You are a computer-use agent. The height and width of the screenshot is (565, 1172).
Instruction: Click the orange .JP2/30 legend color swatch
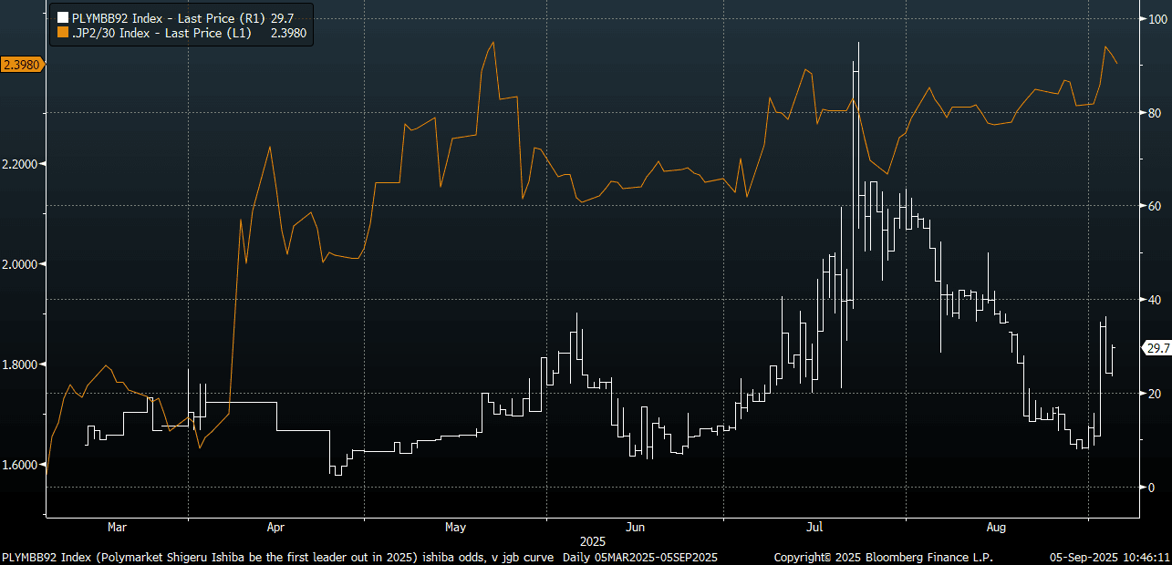[x=62, y=33]
